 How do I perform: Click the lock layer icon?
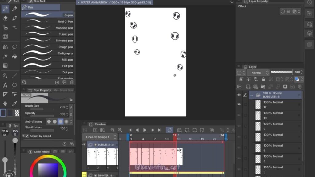[x=263, y=80]
